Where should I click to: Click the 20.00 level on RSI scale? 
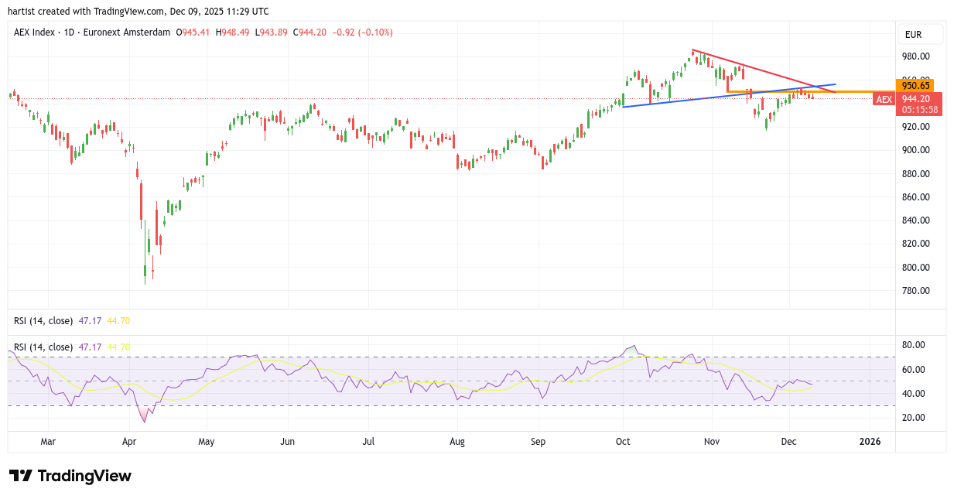913,418
